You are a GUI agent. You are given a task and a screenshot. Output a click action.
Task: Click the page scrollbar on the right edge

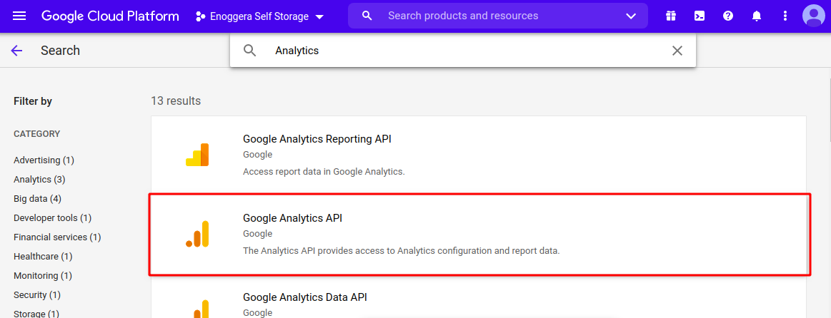pyautogui.click(x=829, y=111)
